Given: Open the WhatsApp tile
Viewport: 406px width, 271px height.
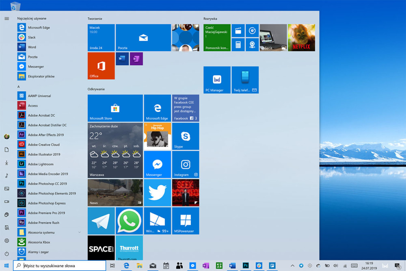Looking at the screenshot, I should pos(129,221).
